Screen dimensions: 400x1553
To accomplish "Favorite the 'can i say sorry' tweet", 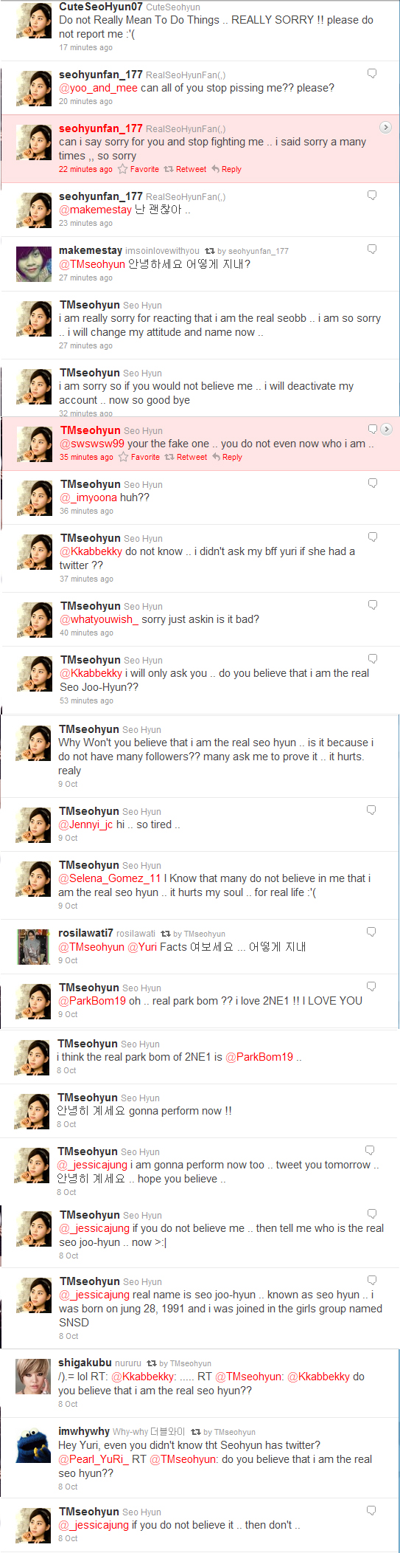I will coord(138,169).
